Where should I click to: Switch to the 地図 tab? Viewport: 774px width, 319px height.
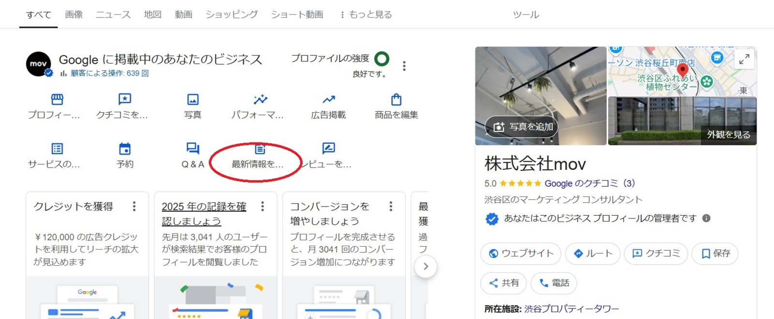(x=153, y=14)
